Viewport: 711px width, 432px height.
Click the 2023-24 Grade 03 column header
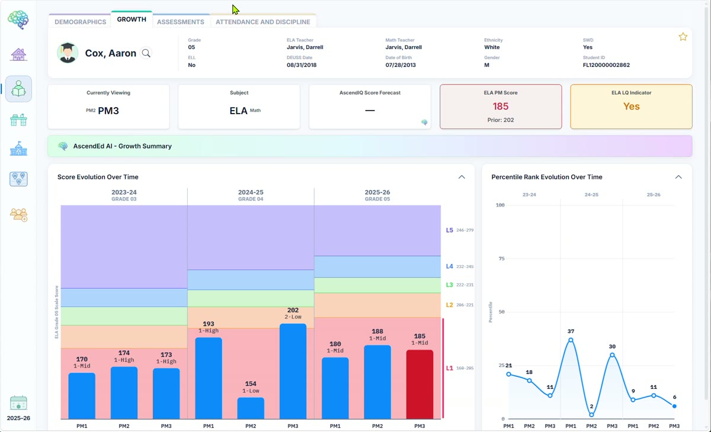click(124, 195)
